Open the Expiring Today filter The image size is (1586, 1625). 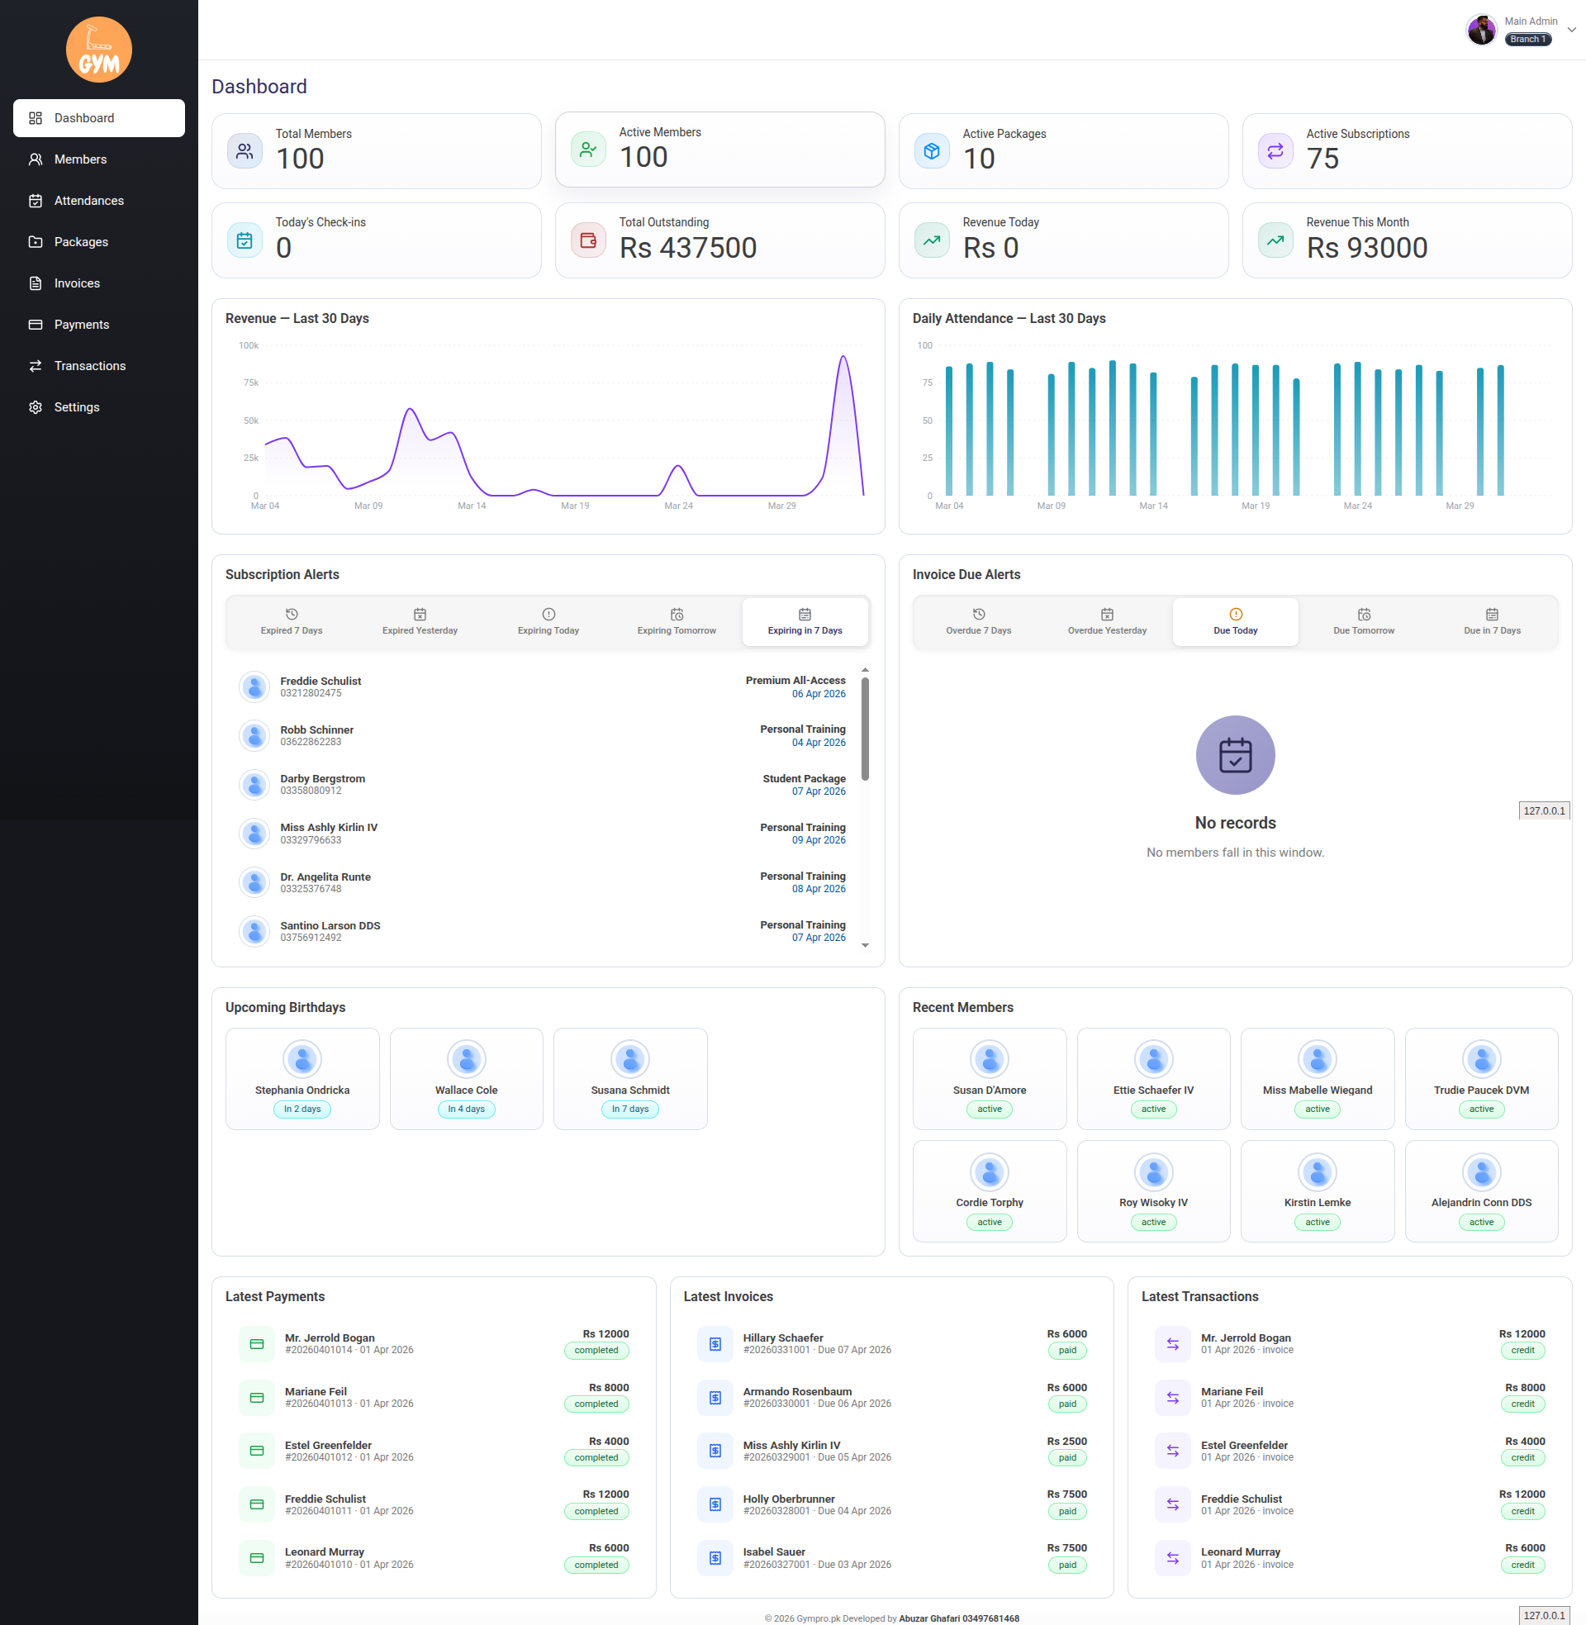[x=548, y=621]
